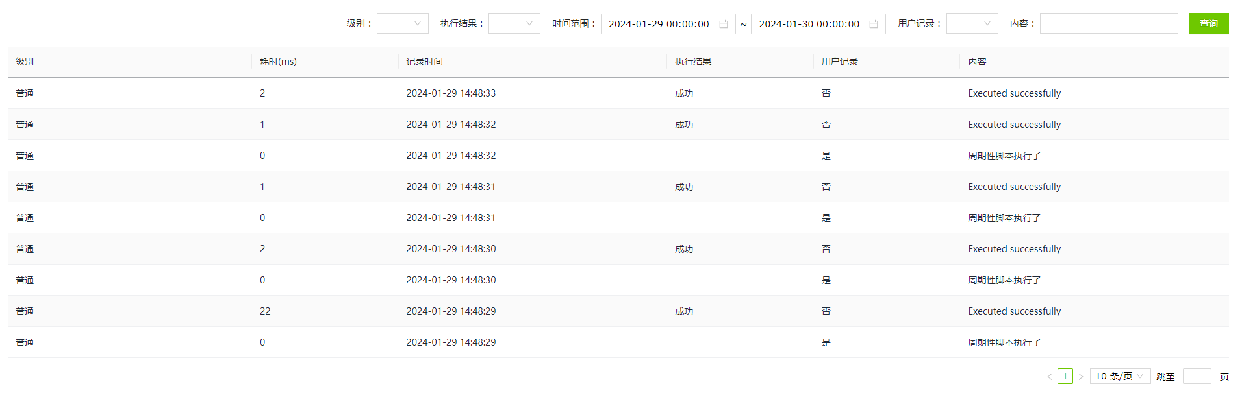The width and height of the screenshot is (1242, 393).
Task: Click the end time field 2024-01-30 00:00:00
Action: 809,24
